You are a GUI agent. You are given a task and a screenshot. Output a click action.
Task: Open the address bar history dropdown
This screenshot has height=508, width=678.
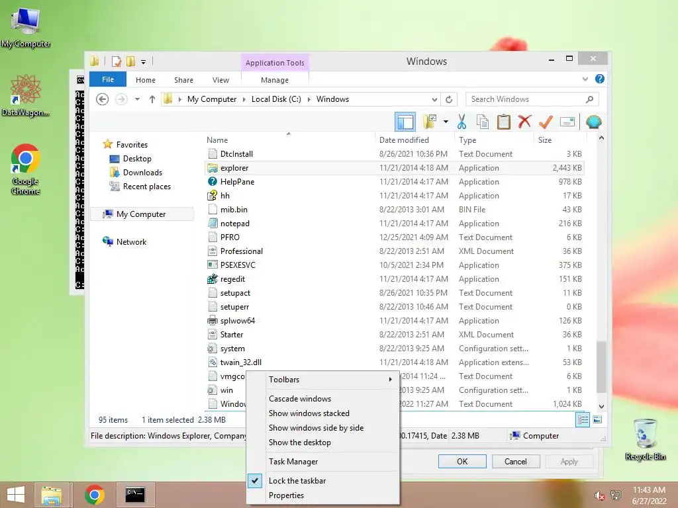tap(434, 99)
